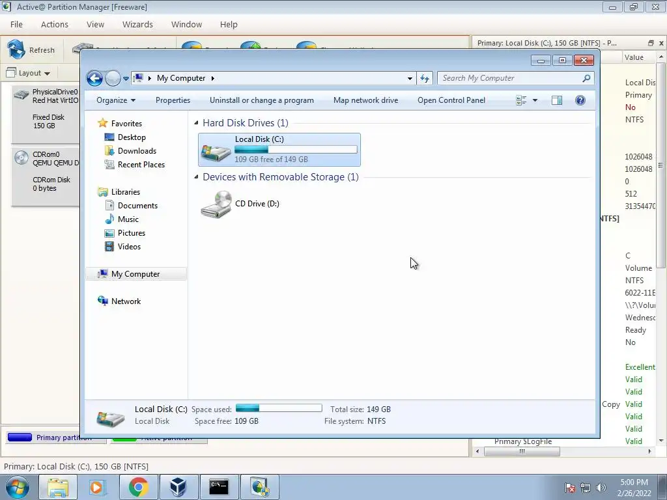Open Downloads folder in sidebar
Image resolution: width=667 pixels, height=500 pixels.
pos(137,151)
